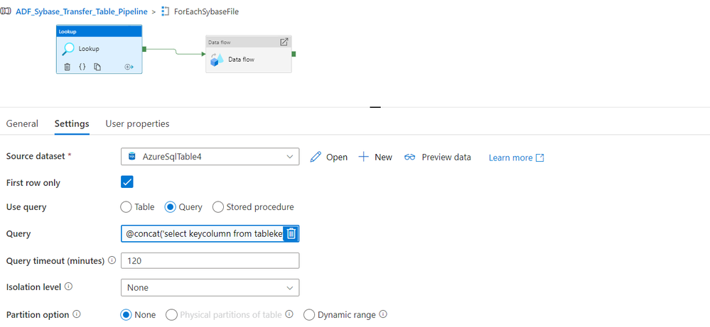Clear the Query field with trash icon

point(291,233)
